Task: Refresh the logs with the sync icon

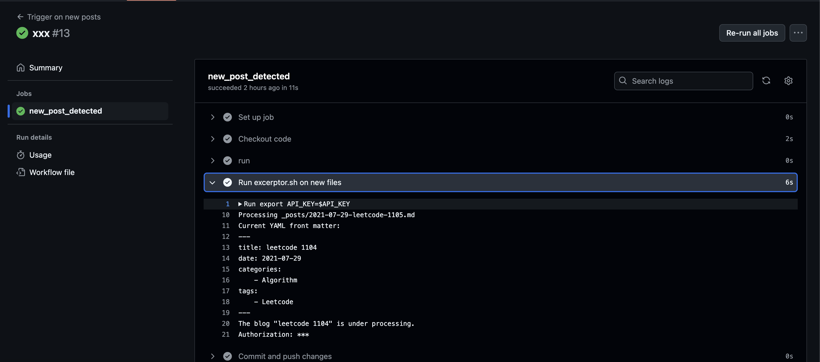Action: 766,81
